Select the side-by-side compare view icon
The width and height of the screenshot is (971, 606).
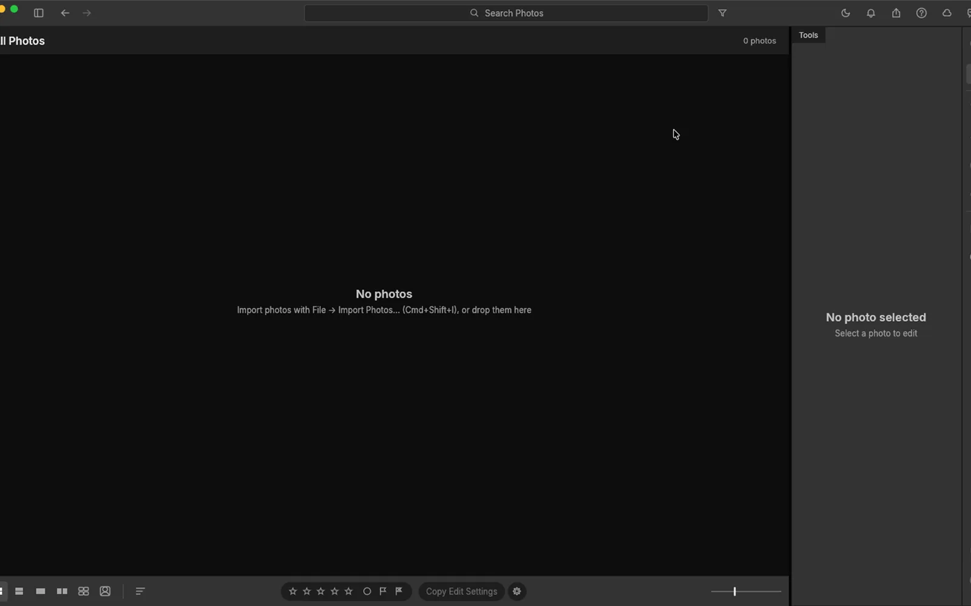pyautogui.click(x=62, y=591)
